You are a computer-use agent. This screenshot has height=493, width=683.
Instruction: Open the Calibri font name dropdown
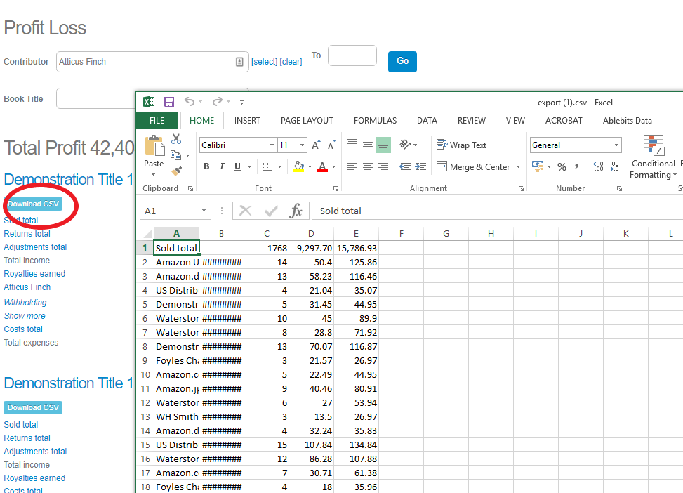272,145
